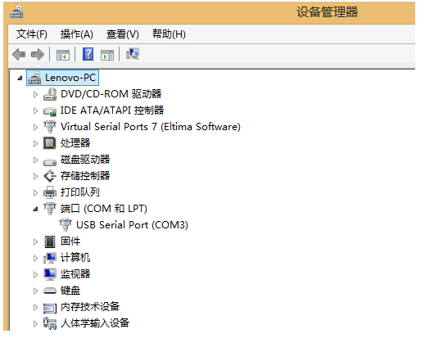Select the 存储控制器 label
This screenshot has width=425, height=343.
click(85, 176)
